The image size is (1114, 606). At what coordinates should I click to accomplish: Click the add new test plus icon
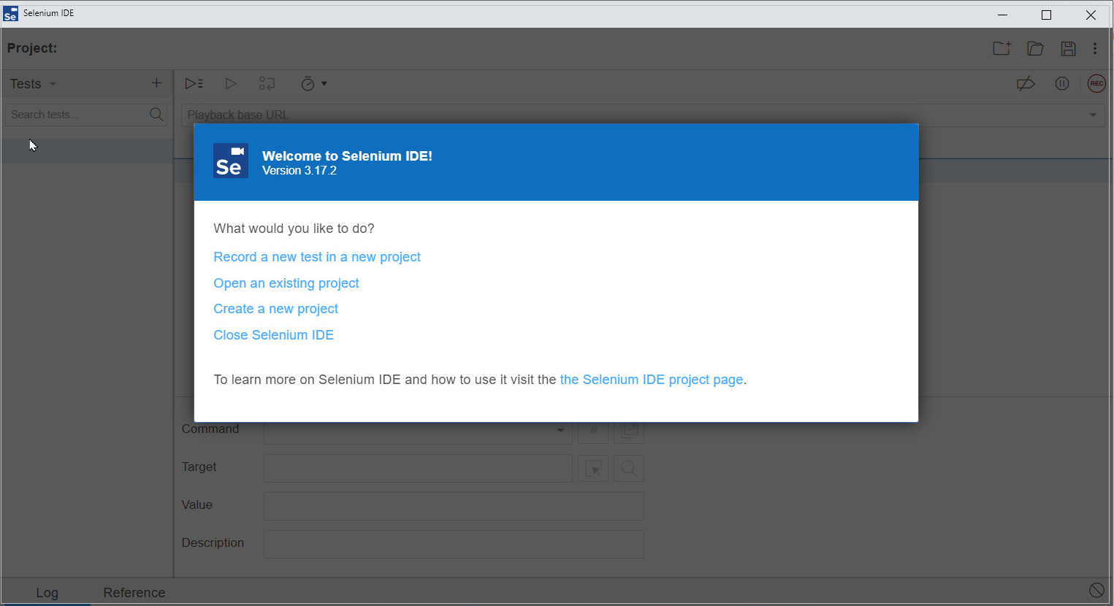(x=156, y=83)
